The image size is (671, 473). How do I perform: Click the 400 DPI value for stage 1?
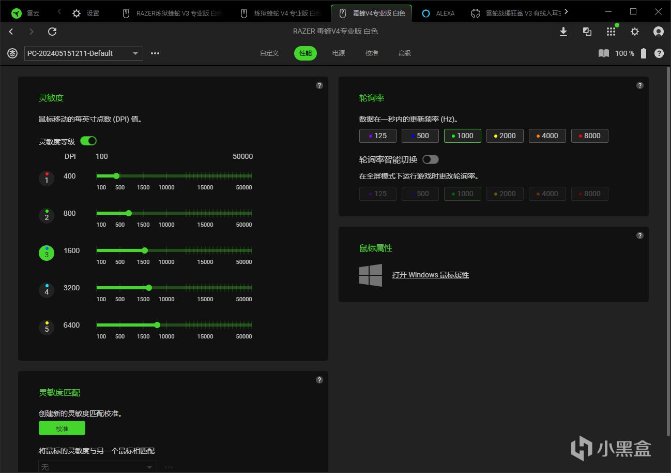[x=70, y=176]
